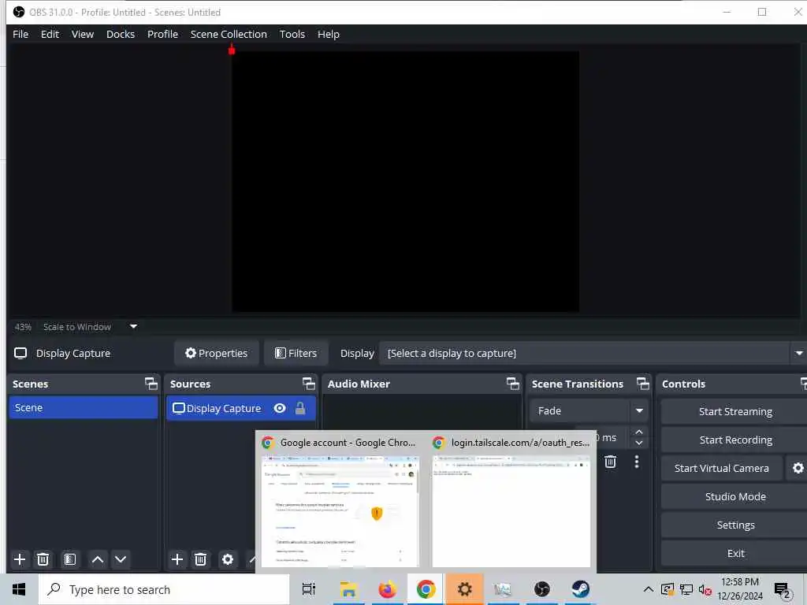Click the Exit button
Screen dimensions: 807x605
(735, 553)
